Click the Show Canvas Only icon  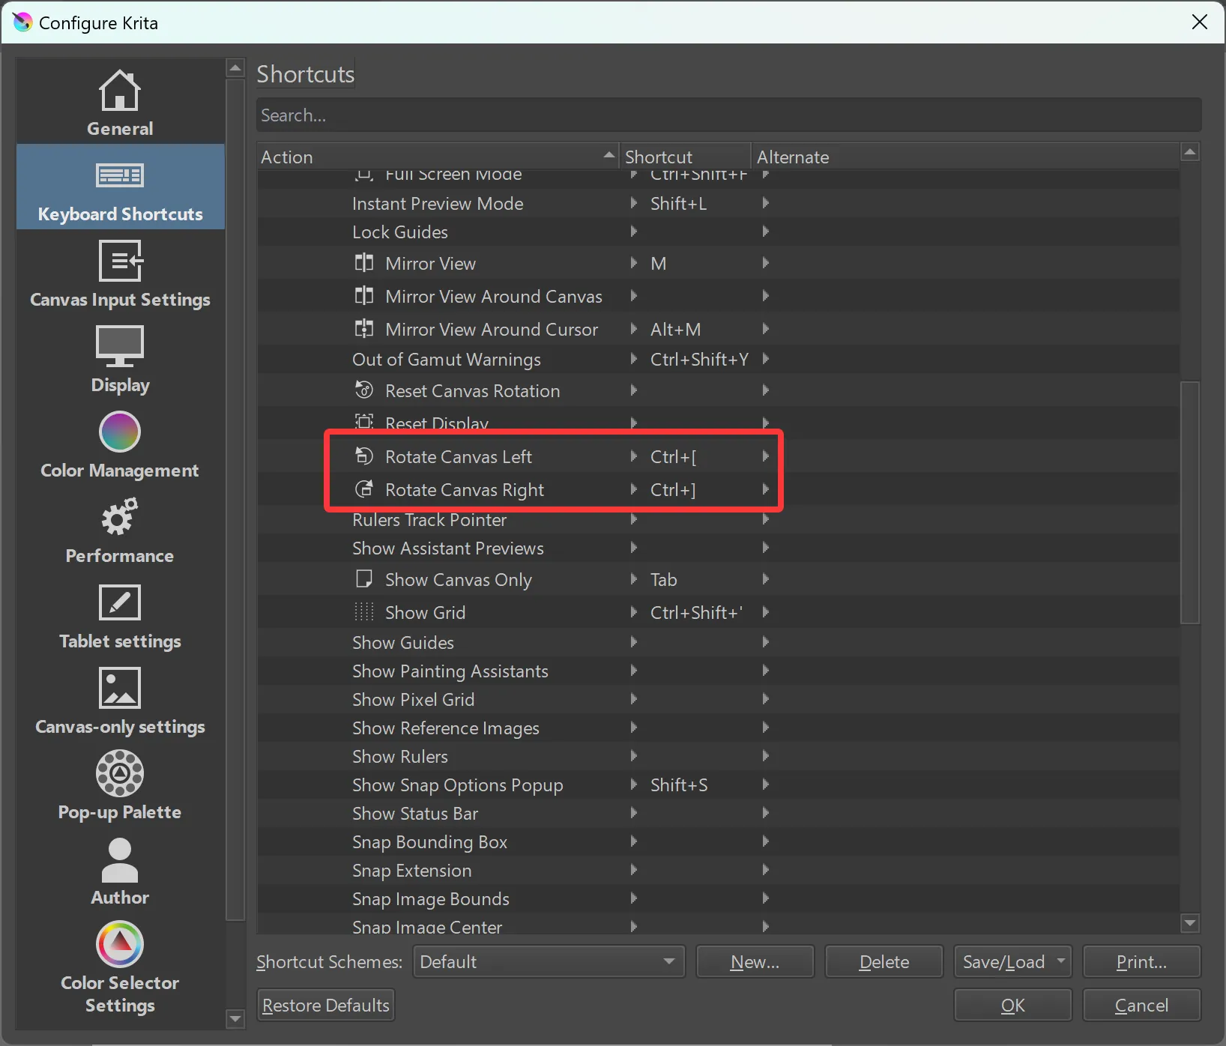(x=364, y=579)
